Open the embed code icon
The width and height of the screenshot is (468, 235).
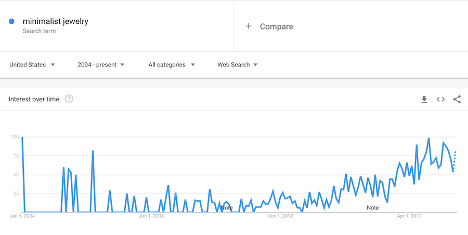pos(440,99)
